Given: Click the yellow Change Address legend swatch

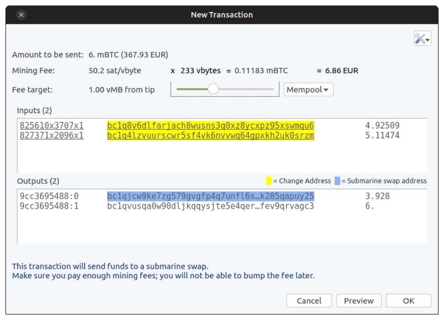Looking at the screenshot, I should pyautogui.click(x=269, y=181).
